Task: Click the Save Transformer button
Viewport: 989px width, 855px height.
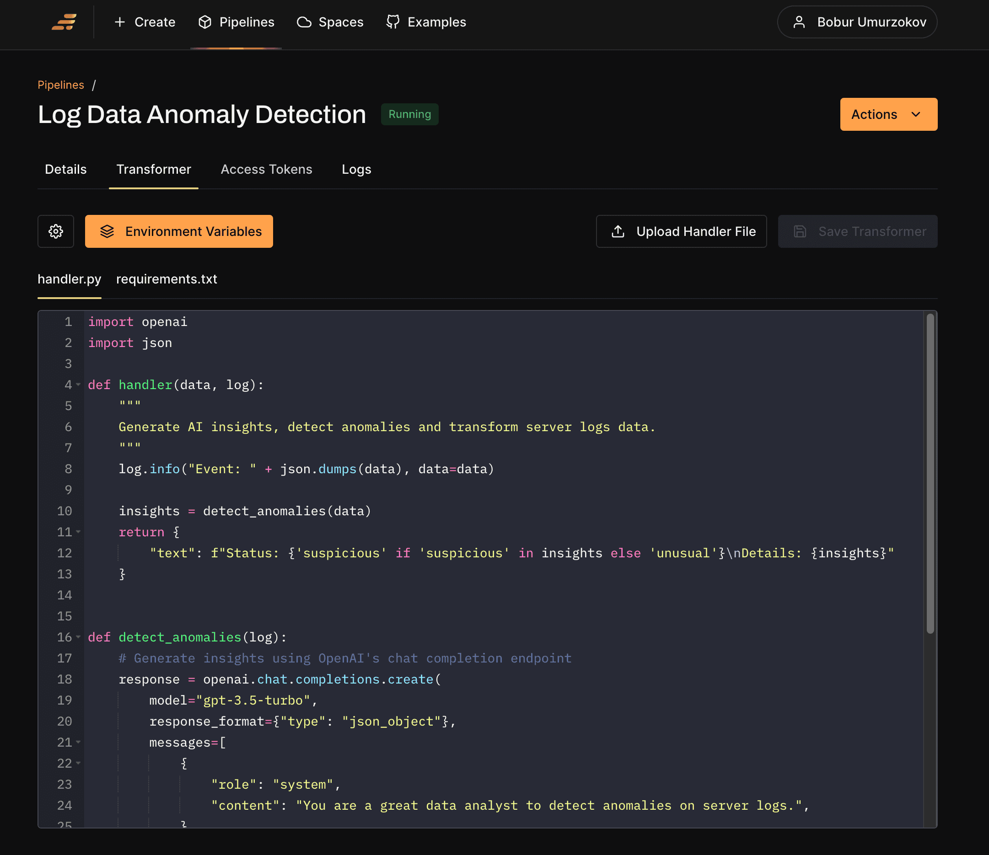Action: (x=857, y=231)
